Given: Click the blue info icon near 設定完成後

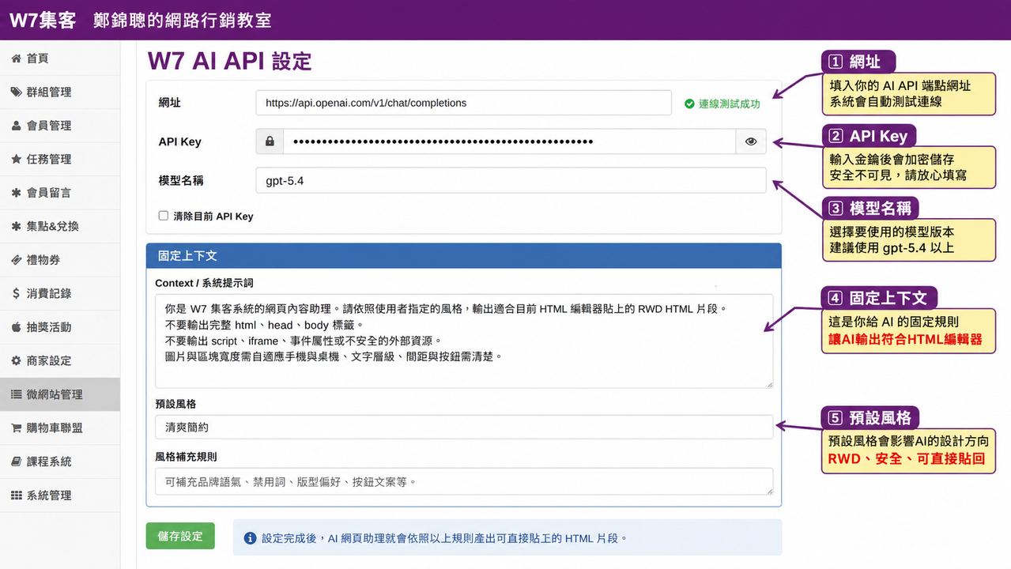Looking at the screenshot, I should pyautogui.click(x=250, y=538).
